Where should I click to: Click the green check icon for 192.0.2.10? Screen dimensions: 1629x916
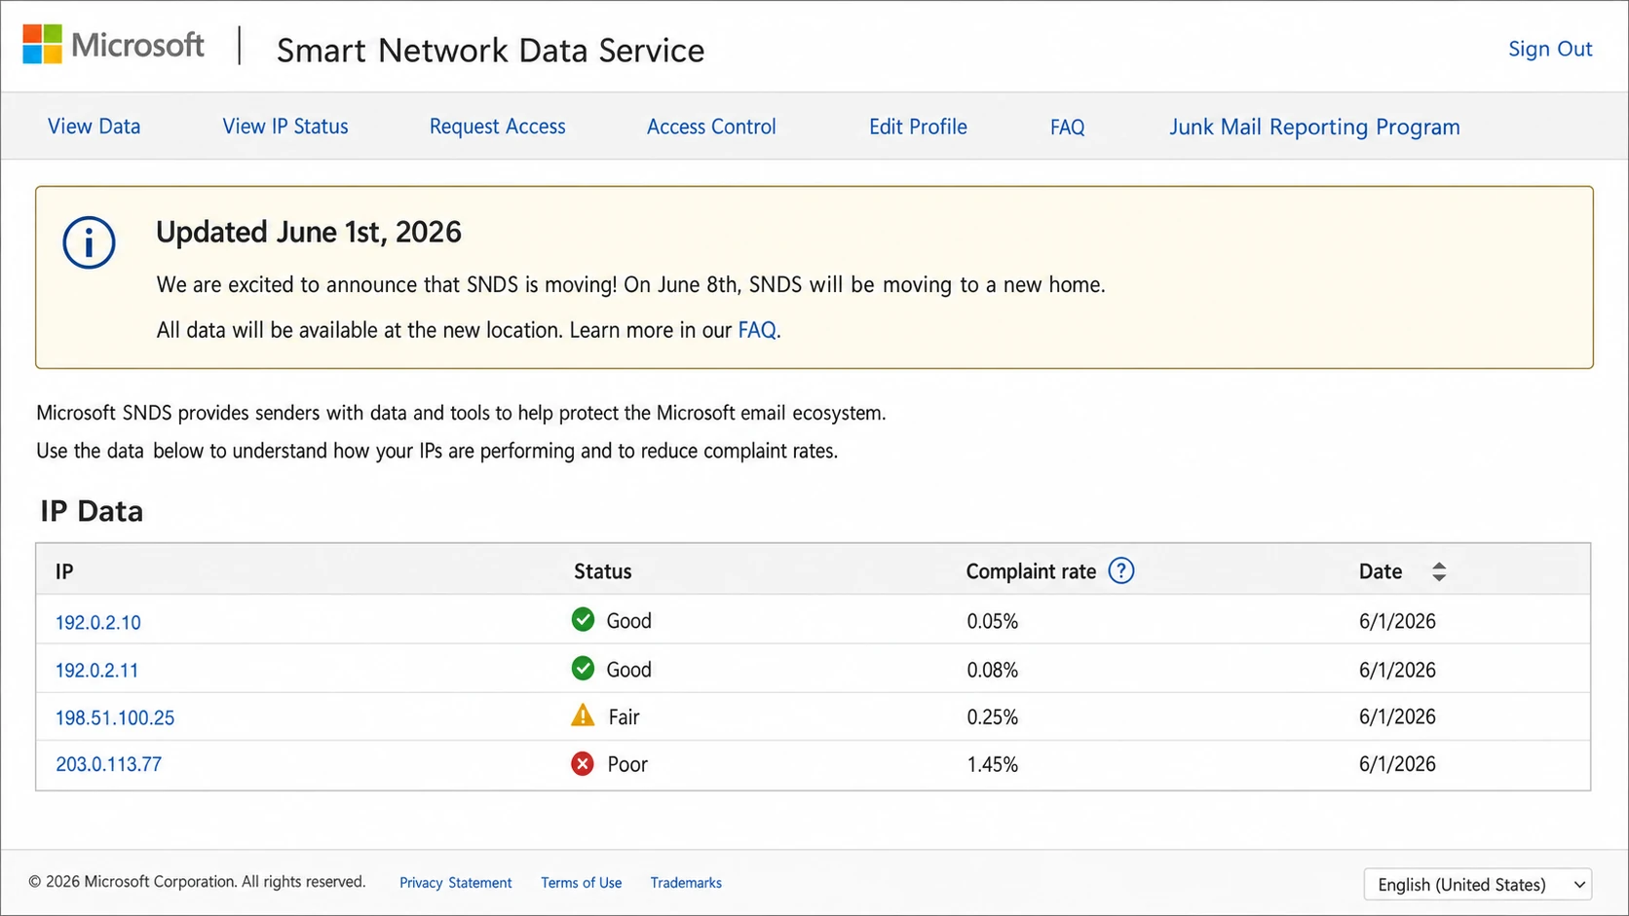click(x=583, y=620)
